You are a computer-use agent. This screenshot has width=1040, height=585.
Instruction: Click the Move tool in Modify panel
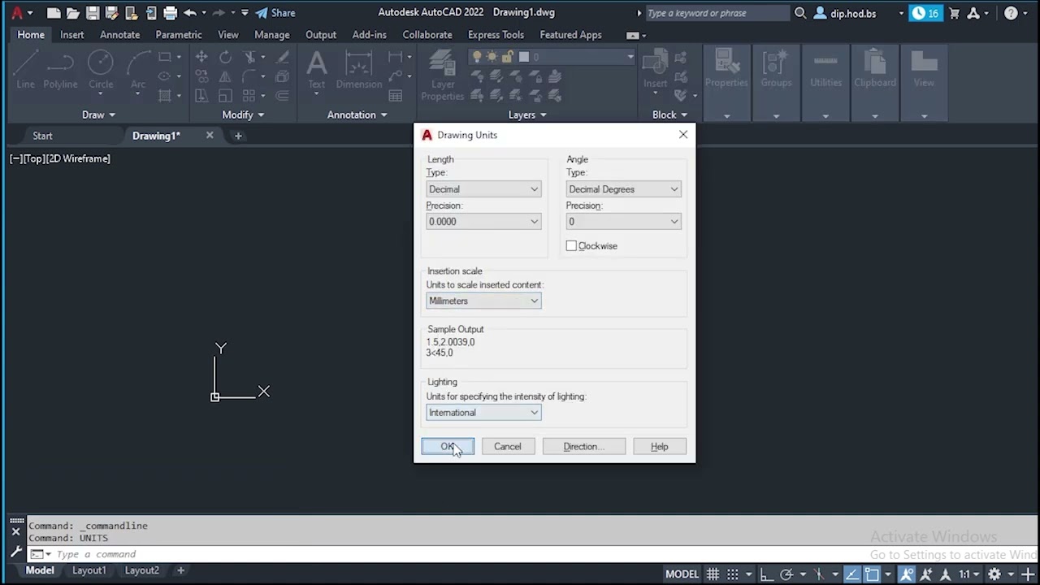(x=201, y=57)
